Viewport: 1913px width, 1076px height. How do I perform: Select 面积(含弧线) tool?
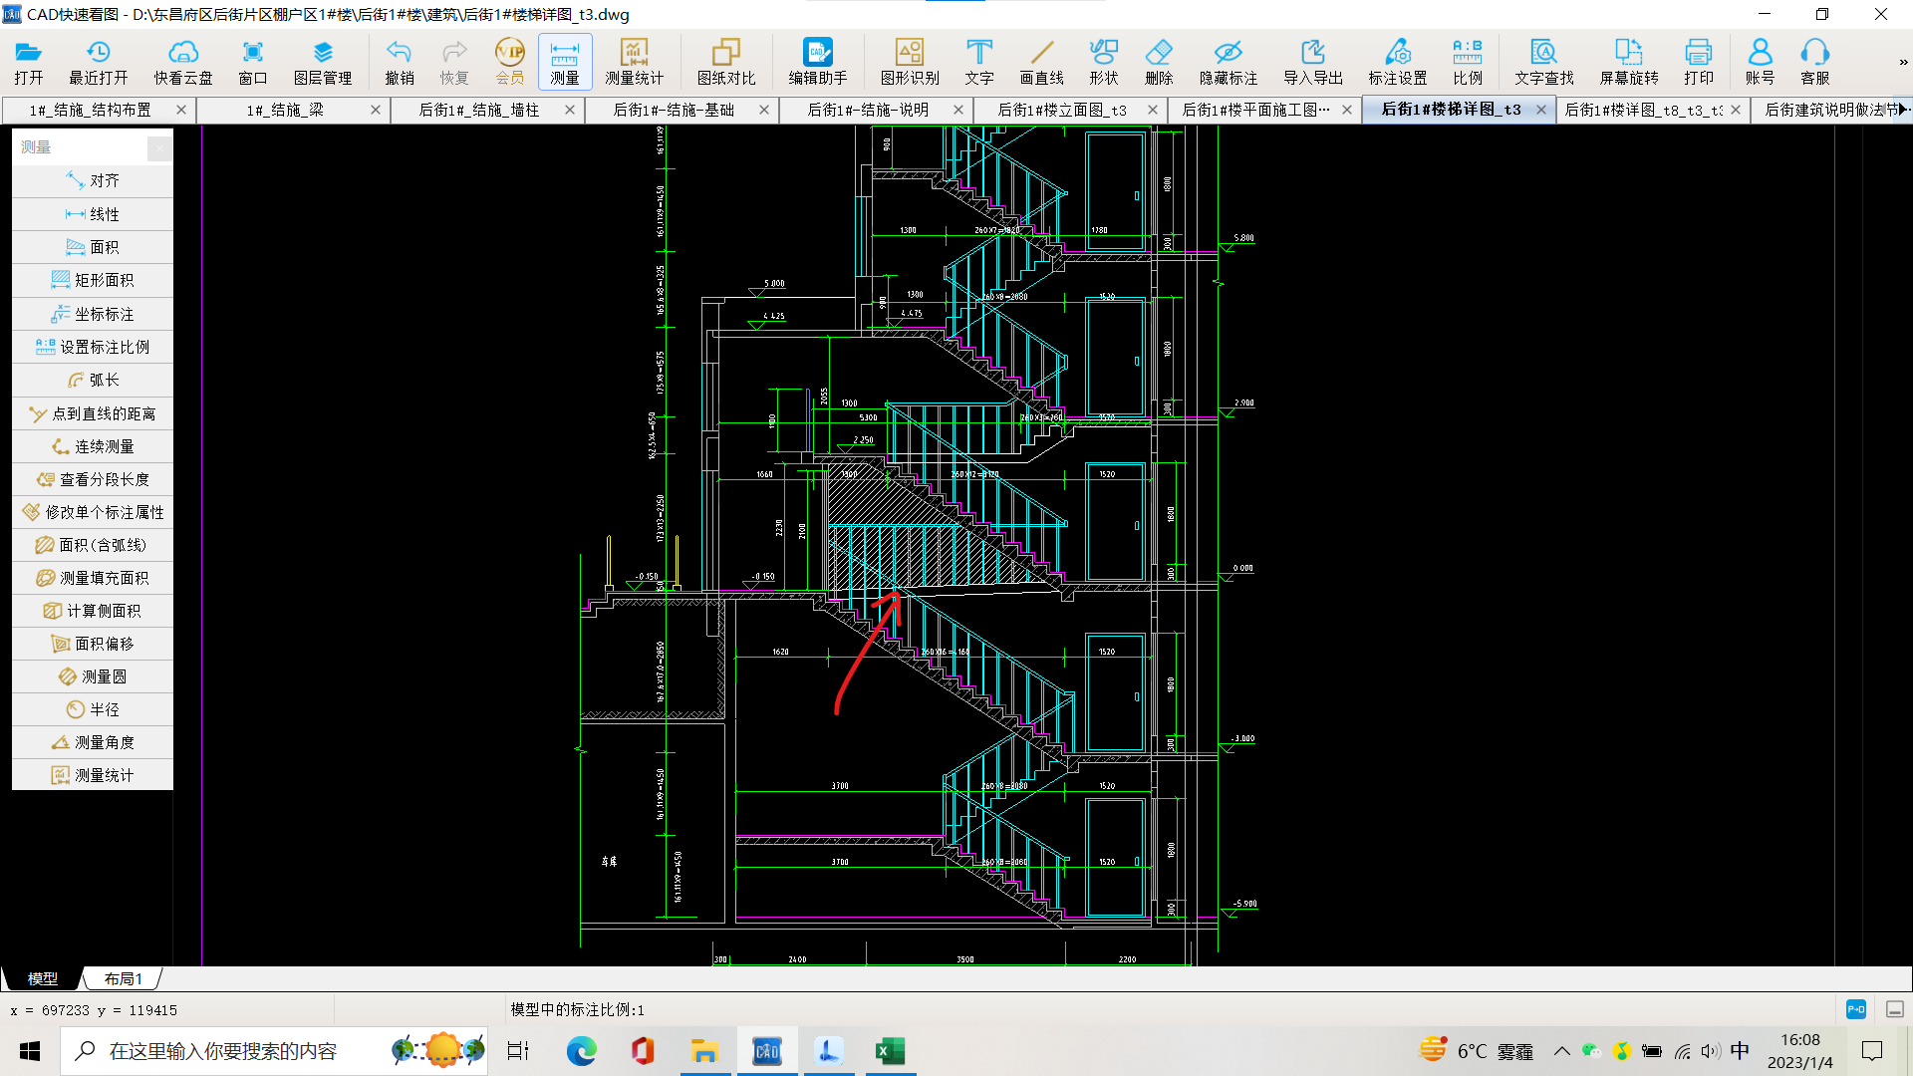point(93,545)
